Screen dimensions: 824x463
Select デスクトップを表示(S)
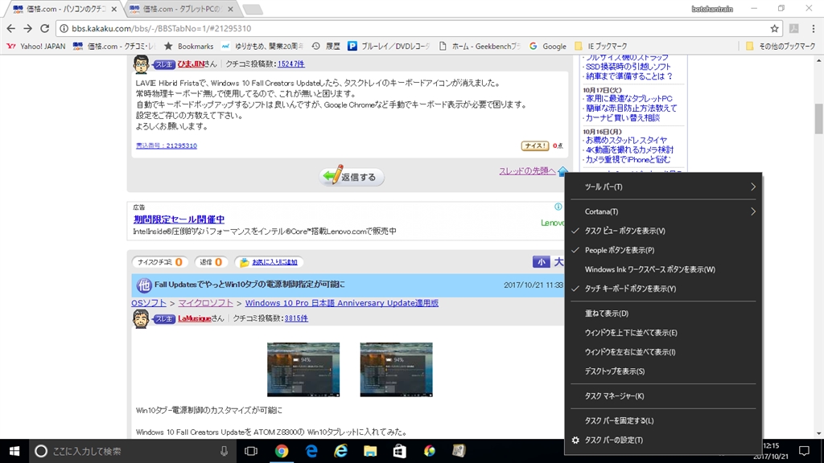pos(663,371)
